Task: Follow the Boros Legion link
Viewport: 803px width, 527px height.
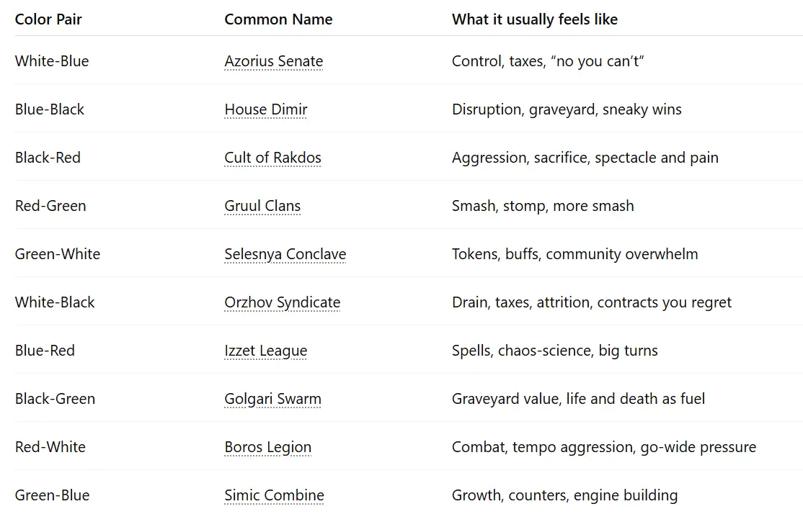Action: click(x=267, y=447)
